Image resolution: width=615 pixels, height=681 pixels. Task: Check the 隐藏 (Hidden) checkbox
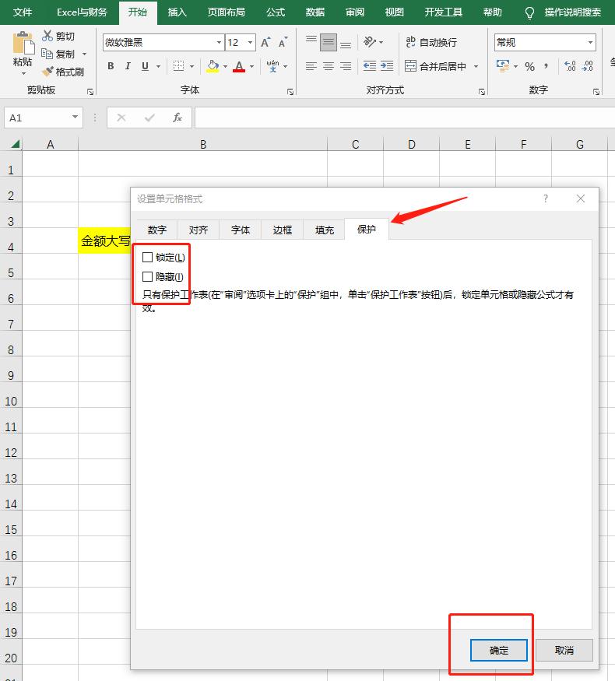pyautogui.click(x=148, y=276)
